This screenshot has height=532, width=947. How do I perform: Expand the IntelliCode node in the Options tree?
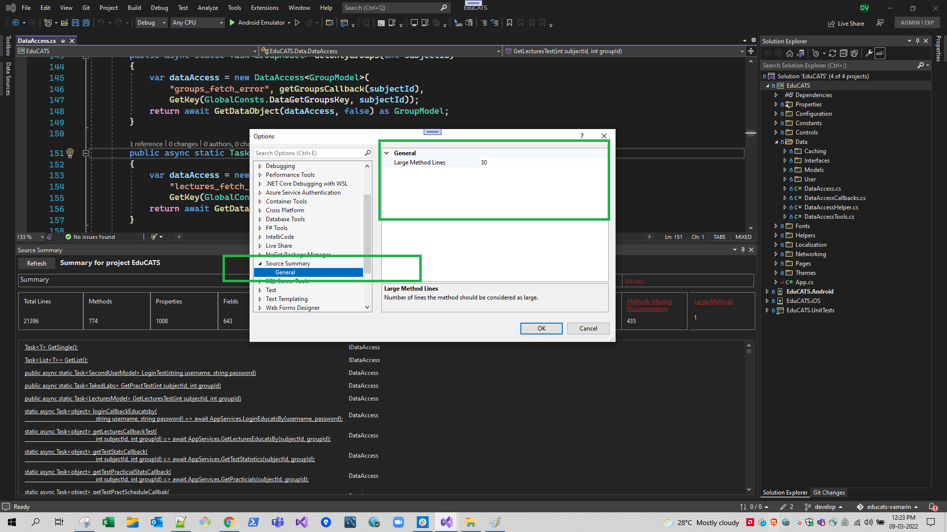point(260,237)
